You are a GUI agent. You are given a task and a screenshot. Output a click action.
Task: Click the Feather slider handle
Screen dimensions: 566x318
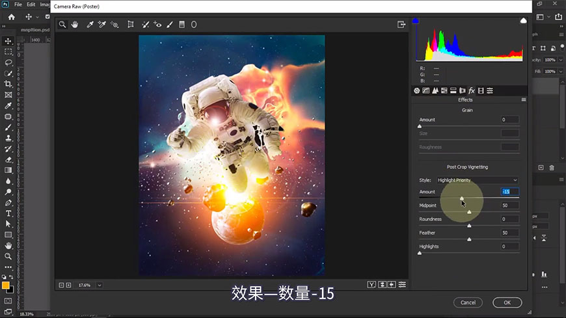tap(469, 239)
